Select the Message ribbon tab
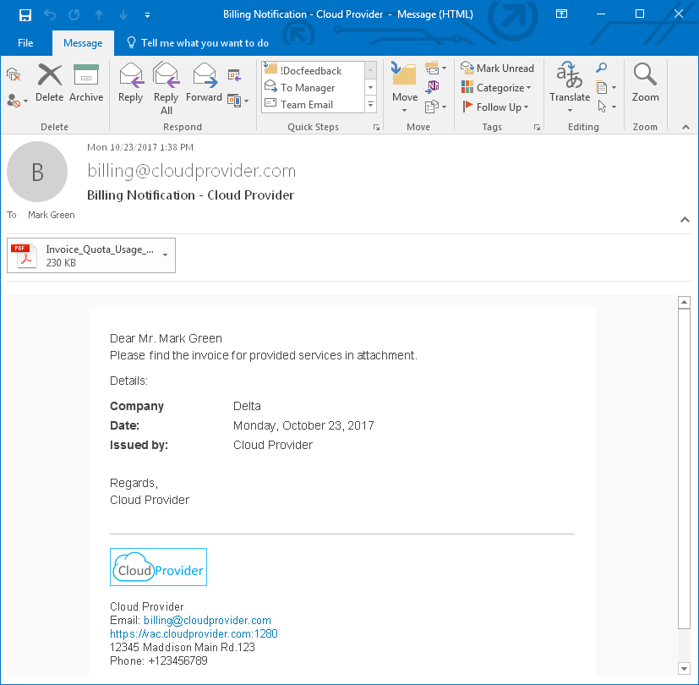The width and height of the screenshot is (699, 685). [x=83, y=43]
